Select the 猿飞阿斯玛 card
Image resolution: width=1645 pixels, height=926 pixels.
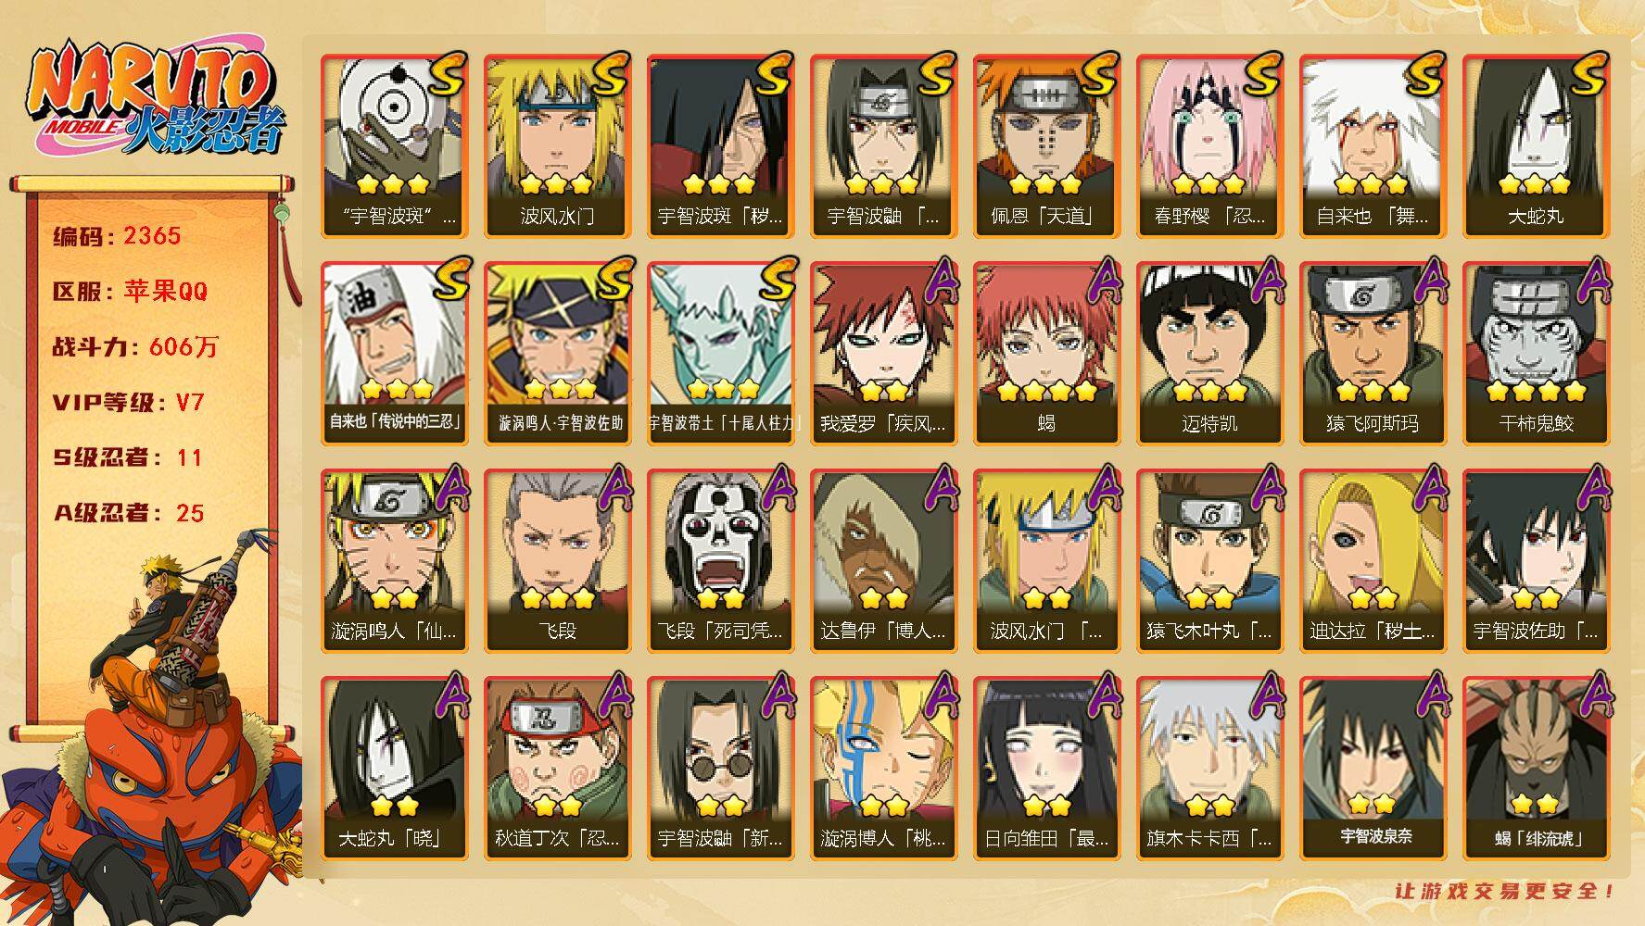(1373, 354)
